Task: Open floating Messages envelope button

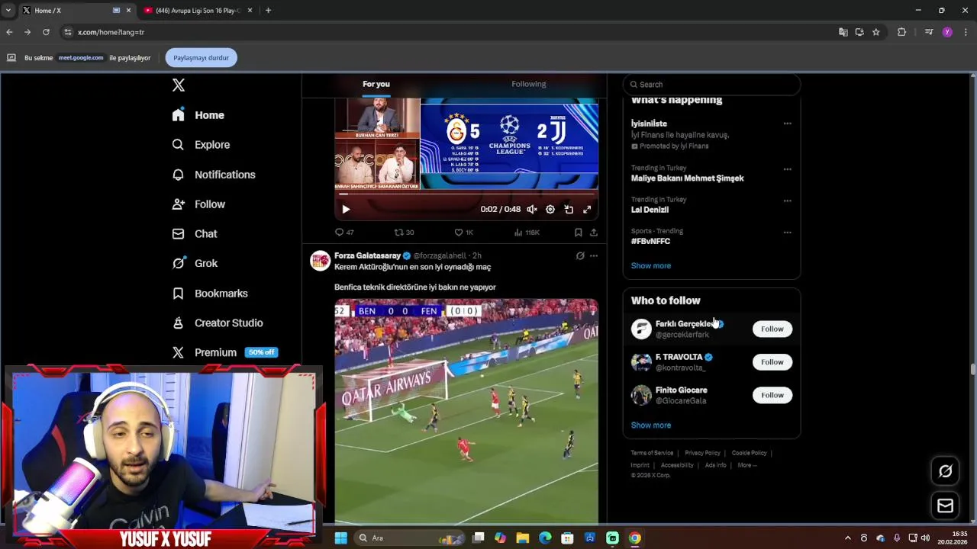Action: [945, 506]
